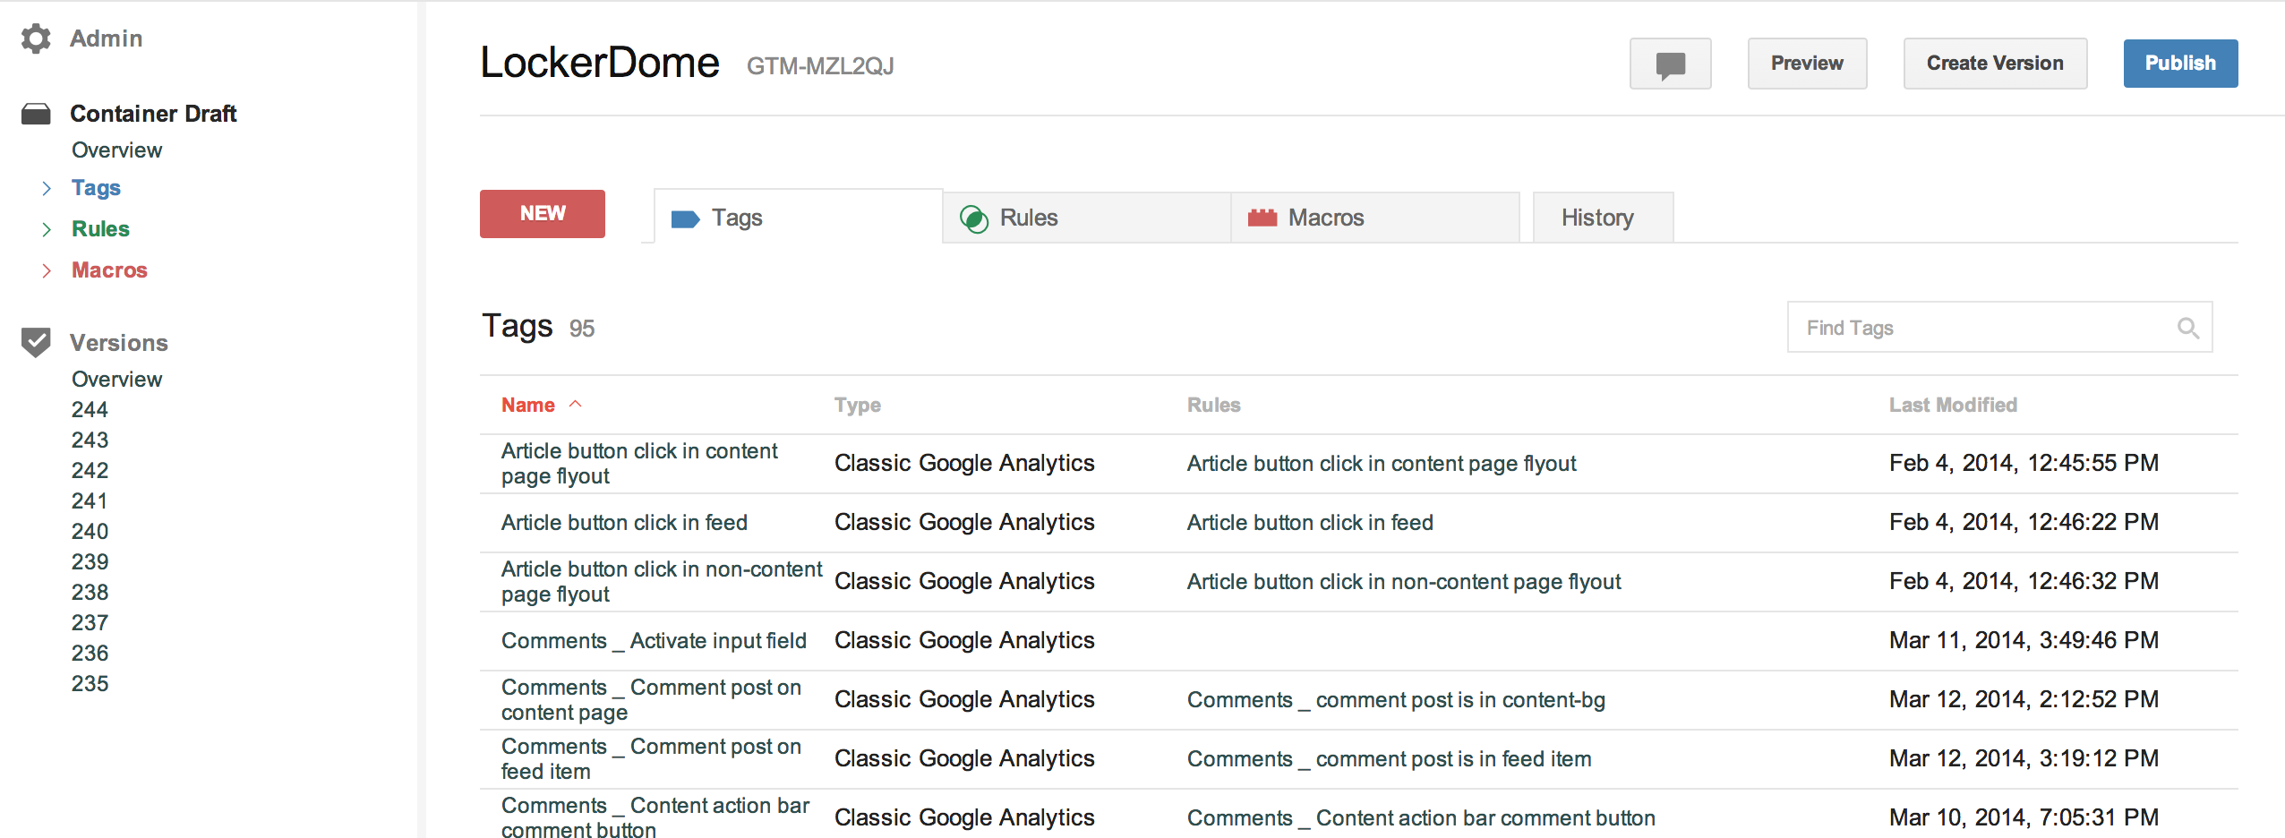Viewport: 2285px width, 838px height.
Task: Click the Versions heading in sidebar
Action: [119, 343]
